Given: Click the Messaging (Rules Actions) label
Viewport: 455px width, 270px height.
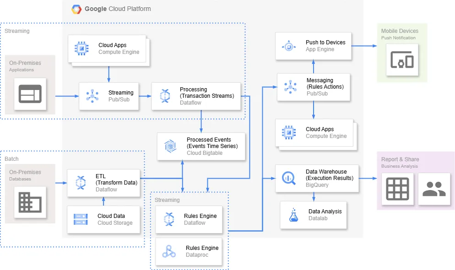Looking at the screenshot, I should click(x=325, y=84).
